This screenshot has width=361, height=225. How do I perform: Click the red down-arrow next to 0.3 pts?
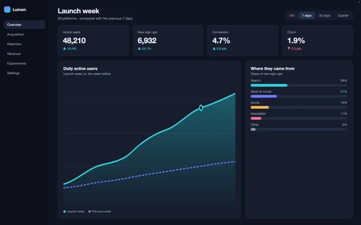click(289, 48)
